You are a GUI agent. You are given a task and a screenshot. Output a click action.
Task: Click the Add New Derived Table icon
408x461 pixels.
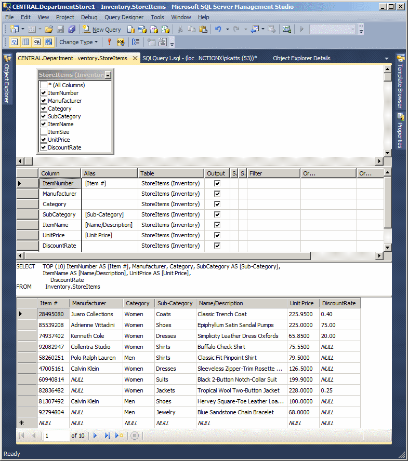(163, 42)
